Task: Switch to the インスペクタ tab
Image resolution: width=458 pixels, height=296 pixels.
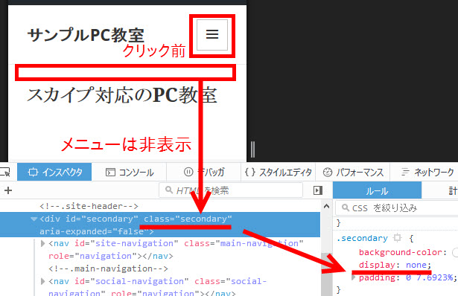Action: point(54,172)
